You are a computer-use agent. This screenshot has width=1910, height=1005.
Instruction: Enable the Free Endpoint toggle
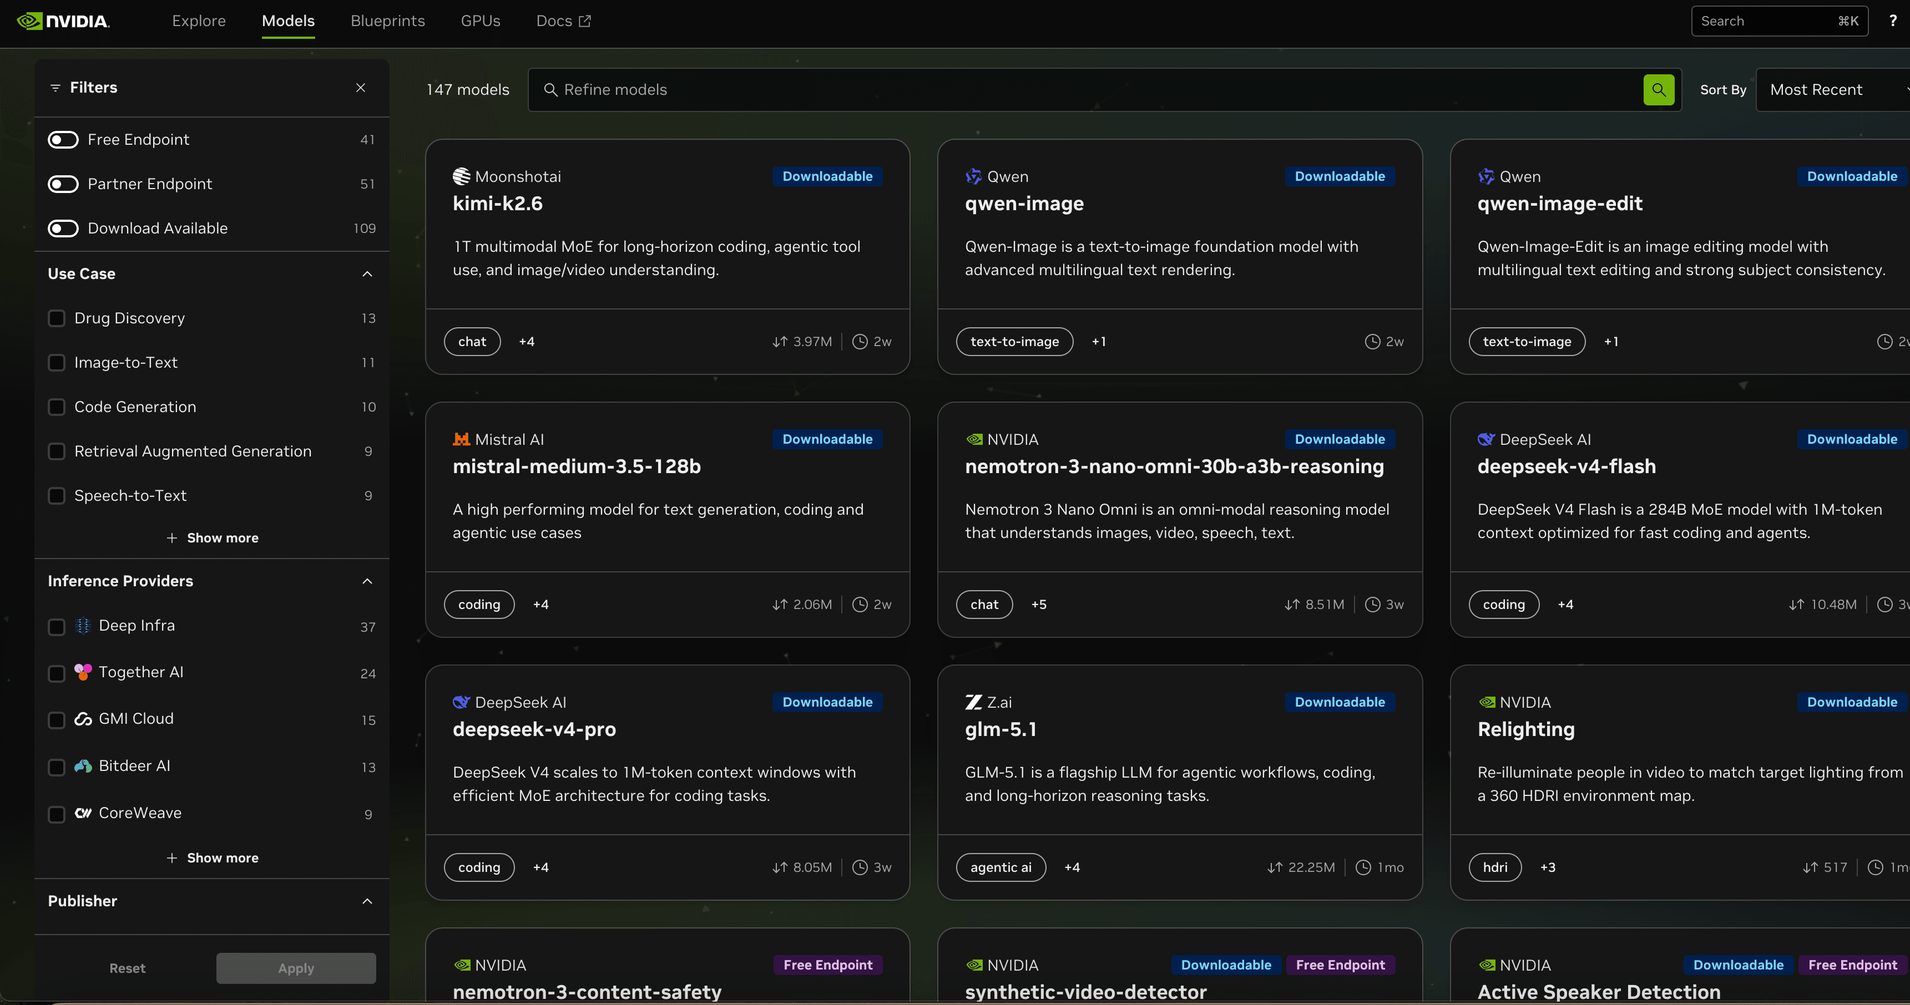pos(63,139)
